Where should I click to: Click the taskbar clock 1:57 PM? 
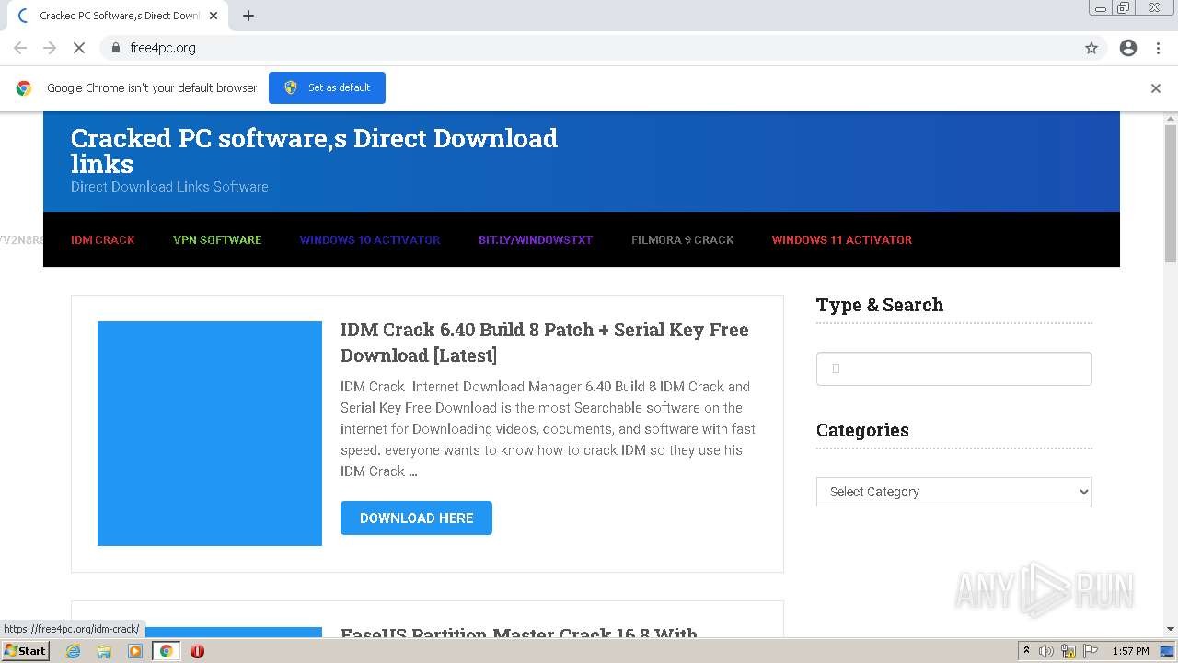(1130, 651)
